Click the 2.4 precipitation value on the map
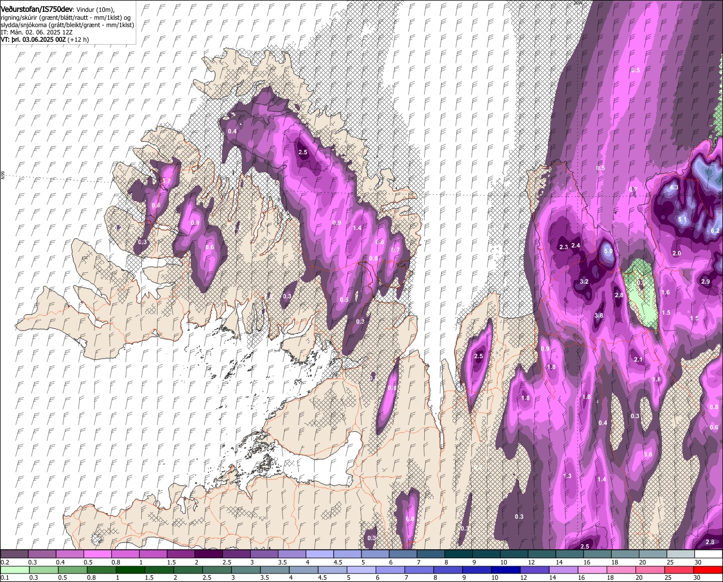Screen dimensions: 723x582 [576, 245]
